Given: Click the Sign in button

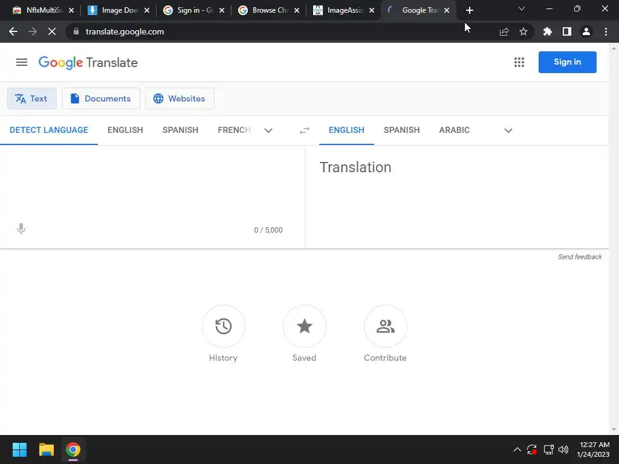Looking at the screenshot, I should click(x=567, y=62).
